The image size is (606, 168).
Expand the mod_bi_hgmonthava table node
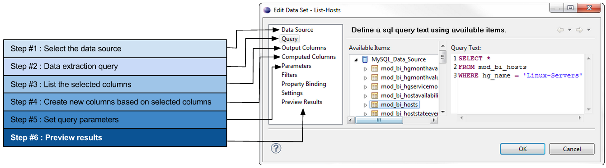pyautogui.click(x=366, y=68)
